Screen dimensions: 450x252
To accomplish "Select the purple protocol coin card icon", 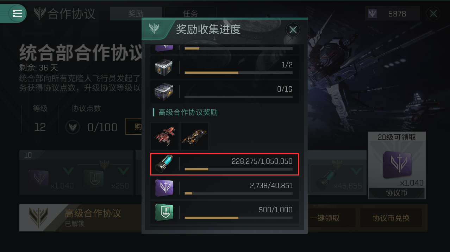I will tap(164, 188).
